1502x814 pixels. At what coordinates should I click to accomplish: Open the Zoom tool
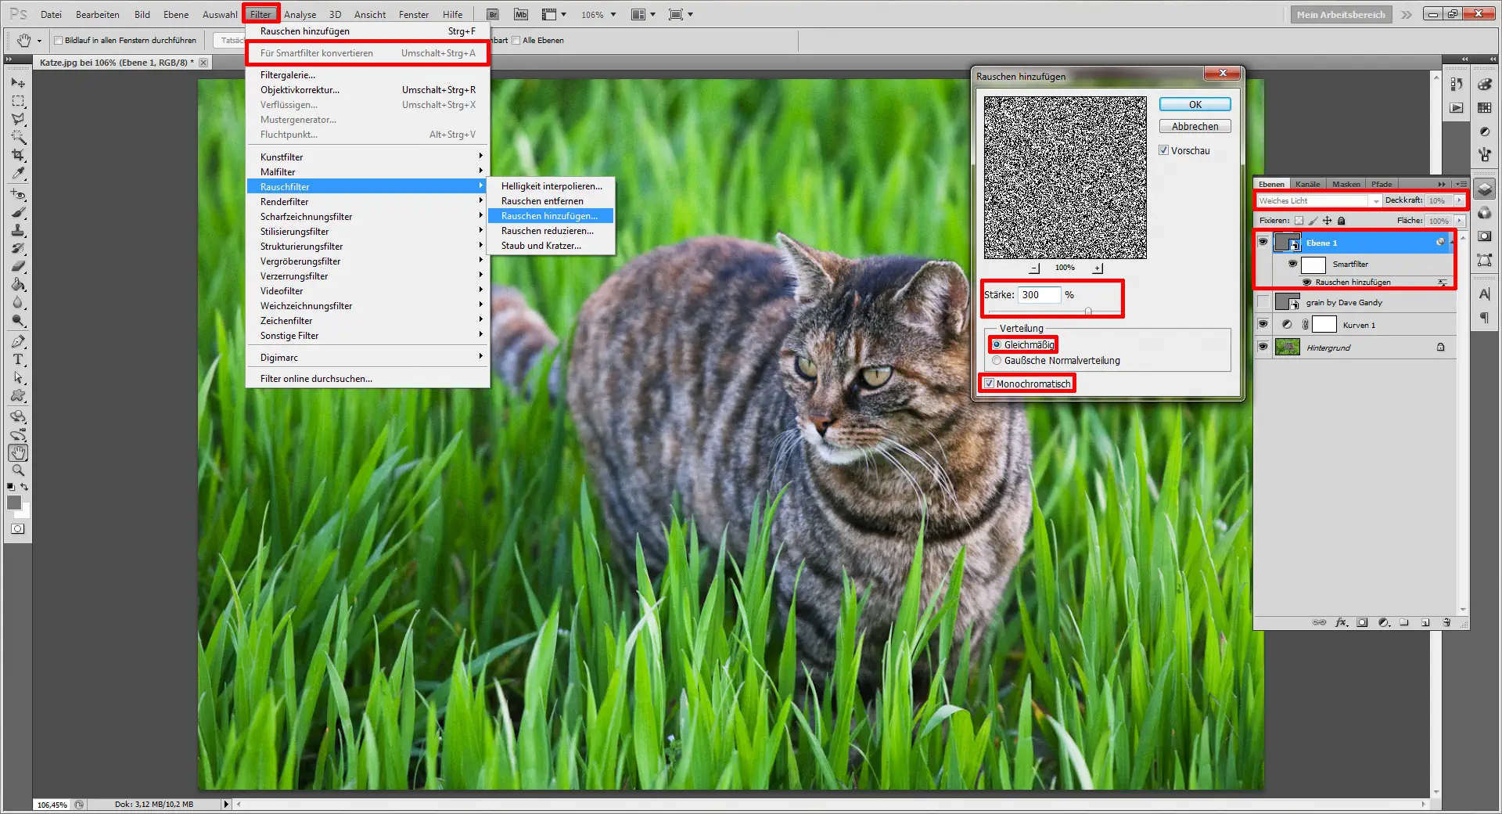[x=17, y=470]
